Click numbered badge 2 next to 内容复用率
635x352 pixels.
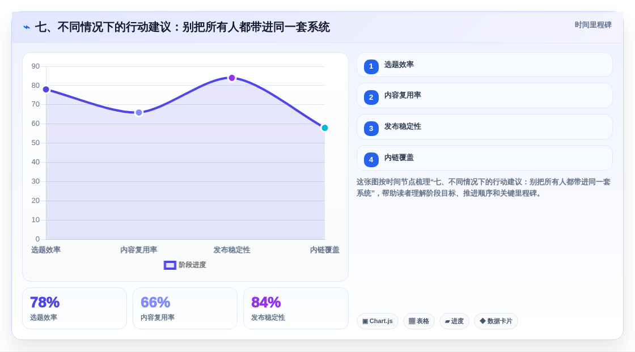371,97
